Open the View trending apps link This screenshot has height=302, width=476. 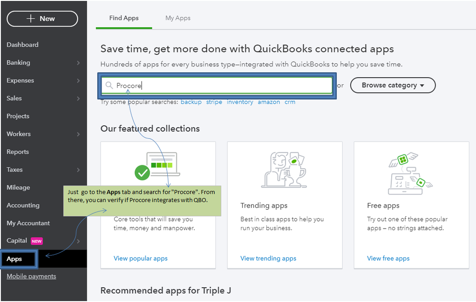pyautogui.click(x=268, y=258)
